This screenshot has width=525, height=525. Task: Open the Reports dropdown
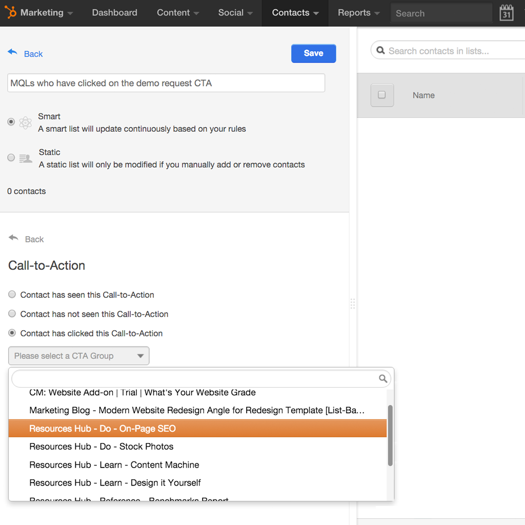(357, 13)
